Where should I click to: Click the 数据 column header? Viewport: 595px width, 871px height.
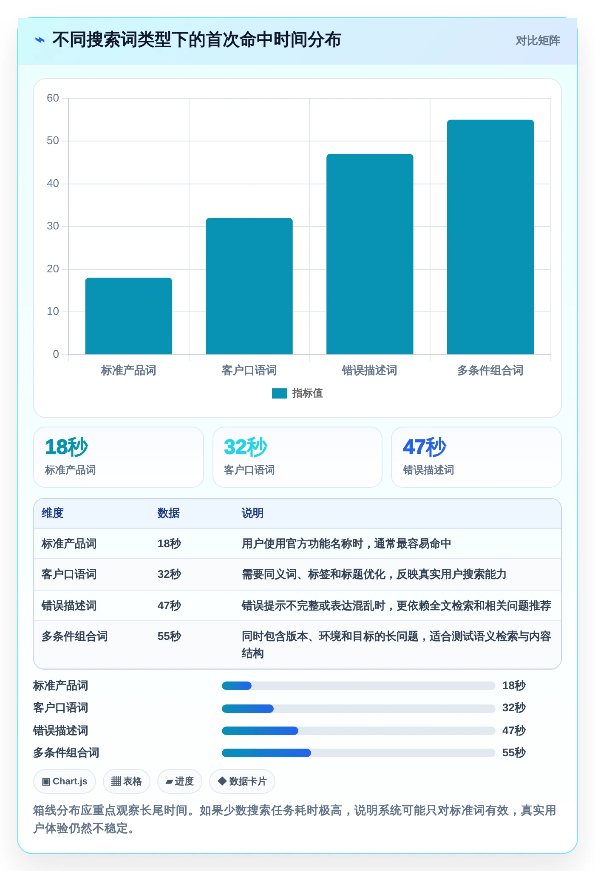169,513
